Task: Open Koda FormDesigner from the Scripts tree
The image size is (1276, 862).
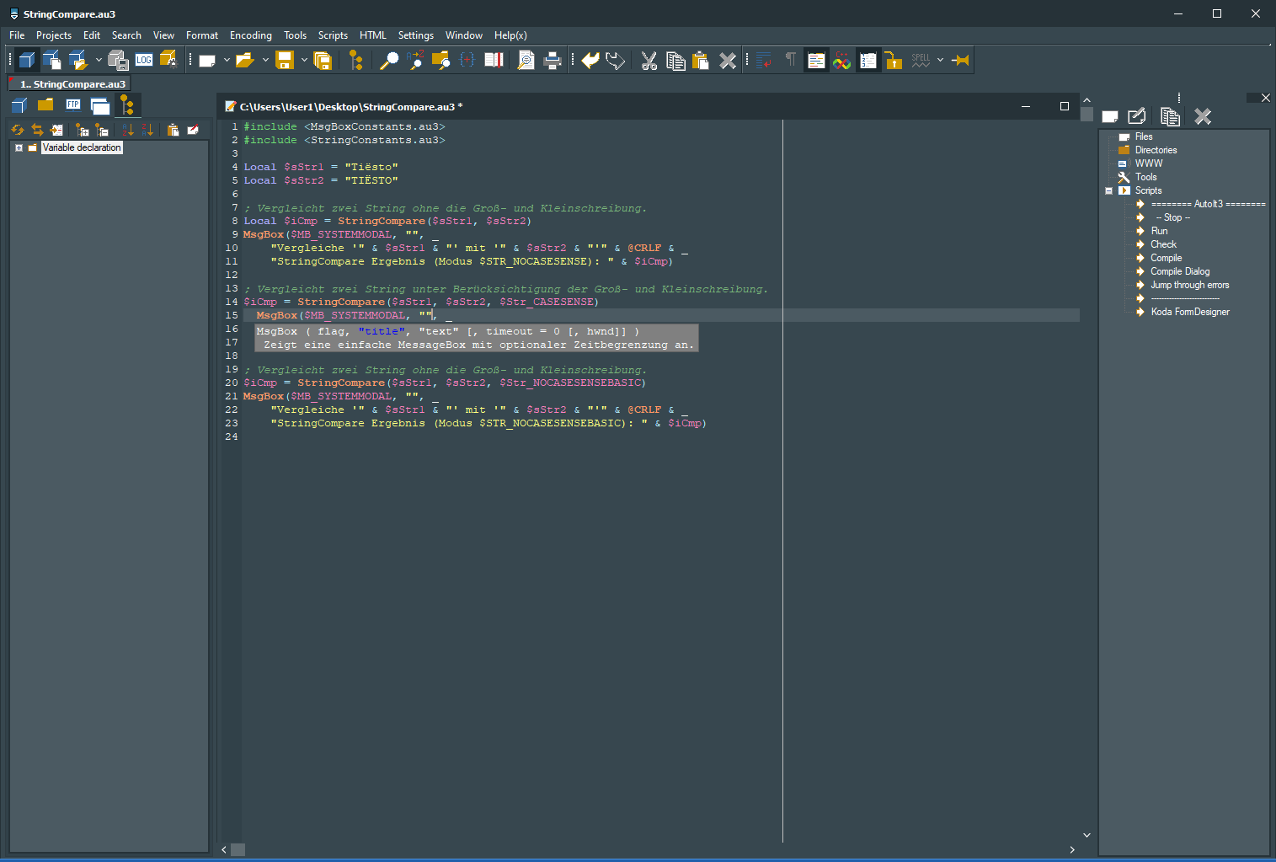Action: pyautogui.click(x=1189, y=312)
